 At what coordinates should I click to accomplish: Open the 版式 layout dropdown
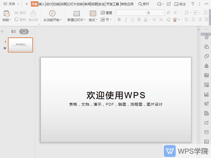click(x=93, y=19)
